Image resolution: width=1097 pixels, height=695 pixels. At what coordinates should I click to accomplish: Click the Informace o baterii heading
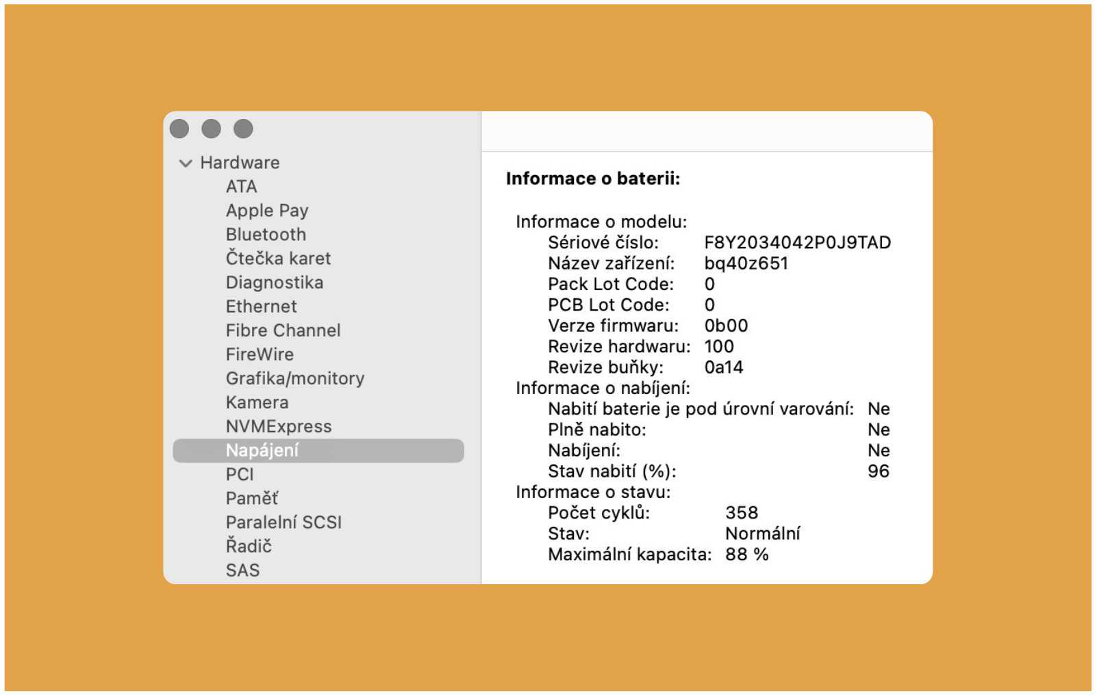coord(593,179)
